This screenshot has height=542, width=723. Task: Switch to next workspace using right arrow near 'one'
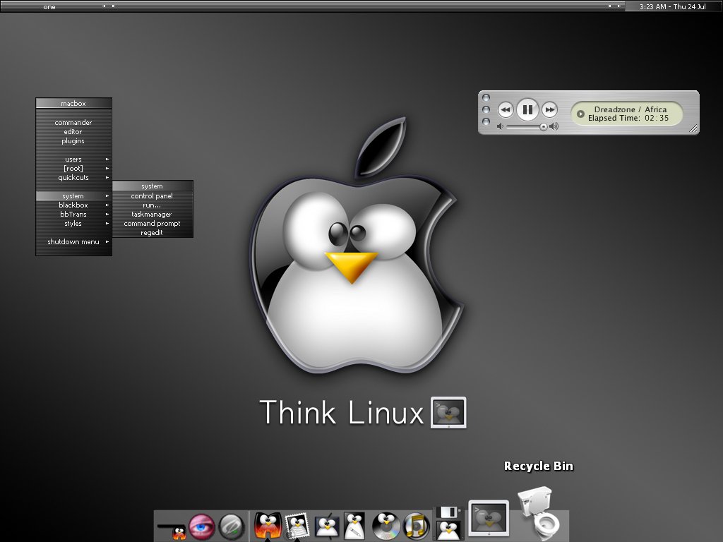(114, 6)
